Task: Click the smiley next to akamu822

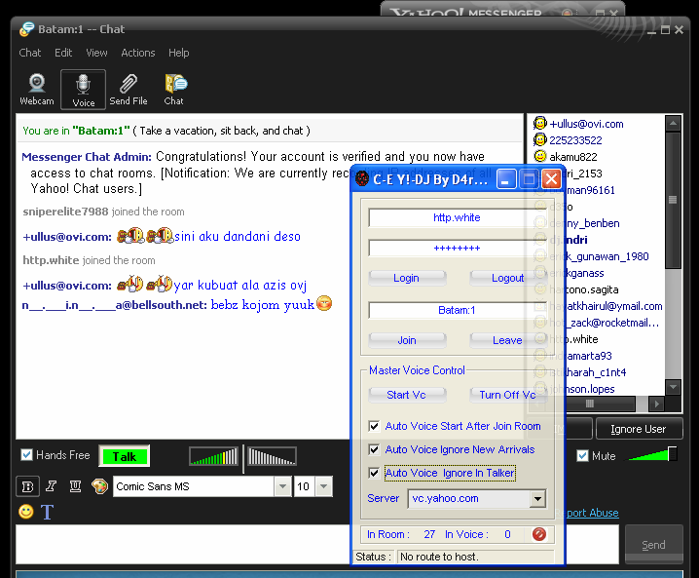Action: coord(540,156)
